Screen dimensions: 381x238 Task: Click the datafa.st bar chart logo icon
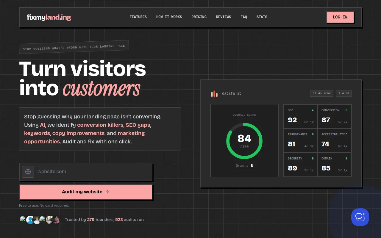click(214, 94)
